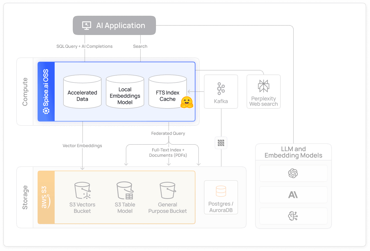The image size is (370, 251).
Task: Click the monitor icon in AI Application header
Action: 86,25
